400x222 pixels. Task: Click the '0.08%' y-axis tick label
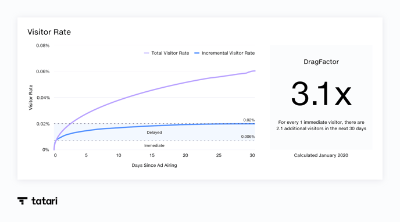click(x=43, y=46)
